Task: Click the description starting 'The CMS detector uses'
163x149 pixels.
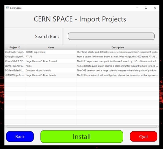Action: click(x=118, y=70)
